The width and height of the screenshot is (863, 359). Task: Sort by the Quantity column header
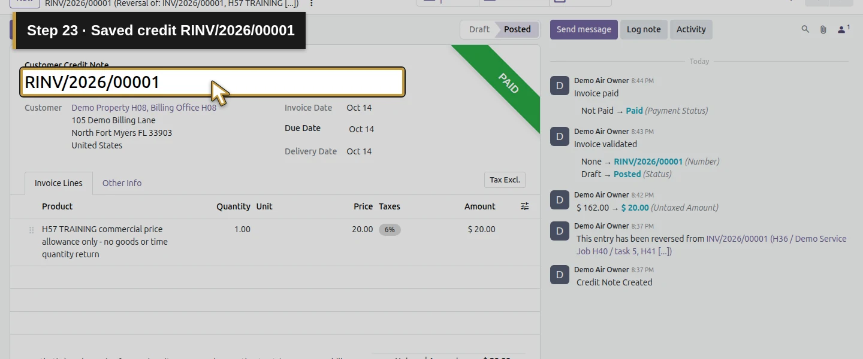(x=233, y=206)
